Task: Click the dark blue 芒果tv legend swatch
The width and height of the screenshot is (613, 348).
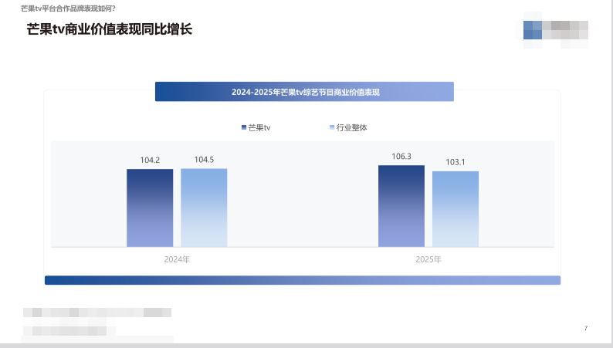Action: 244,127
